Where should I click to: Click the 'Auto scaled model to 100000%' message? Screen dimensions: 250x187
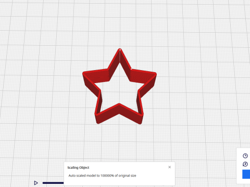(102, 176)
